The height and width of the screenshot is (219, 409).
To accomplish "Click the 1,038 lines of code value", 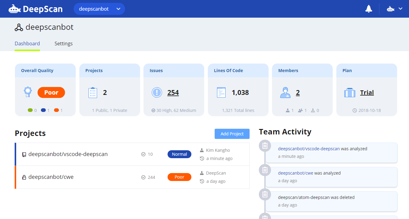I will (240, 92).
